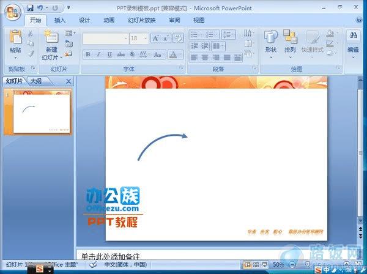This screenshot has width=367, height=274.
Task: Open the line spacing dropdown
Action: [228, 35]
